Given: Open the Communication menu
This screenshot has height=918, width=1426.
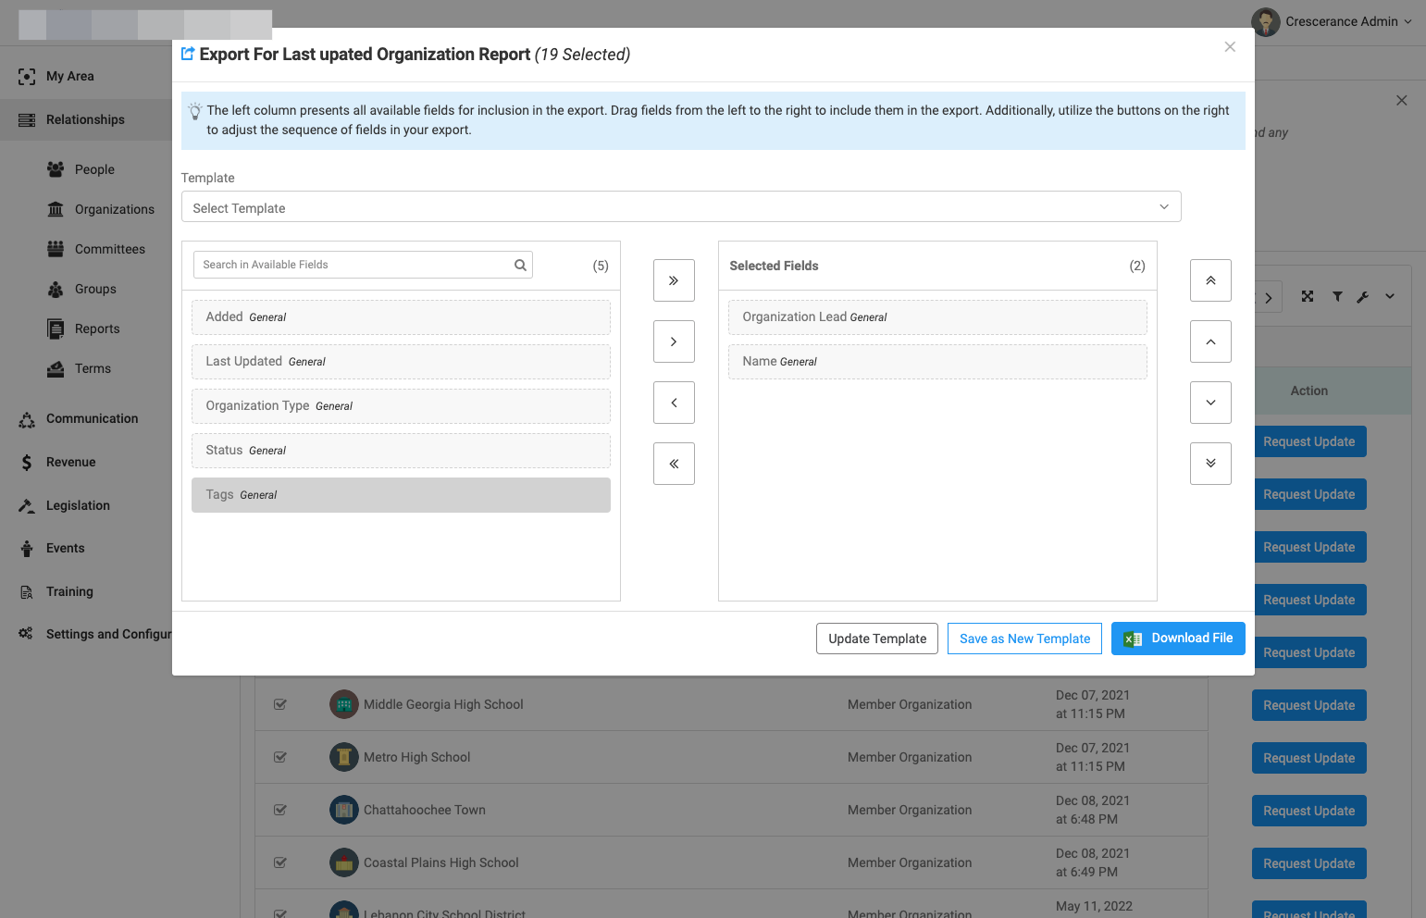Looking at the screenshot, I should pos(92,418).
